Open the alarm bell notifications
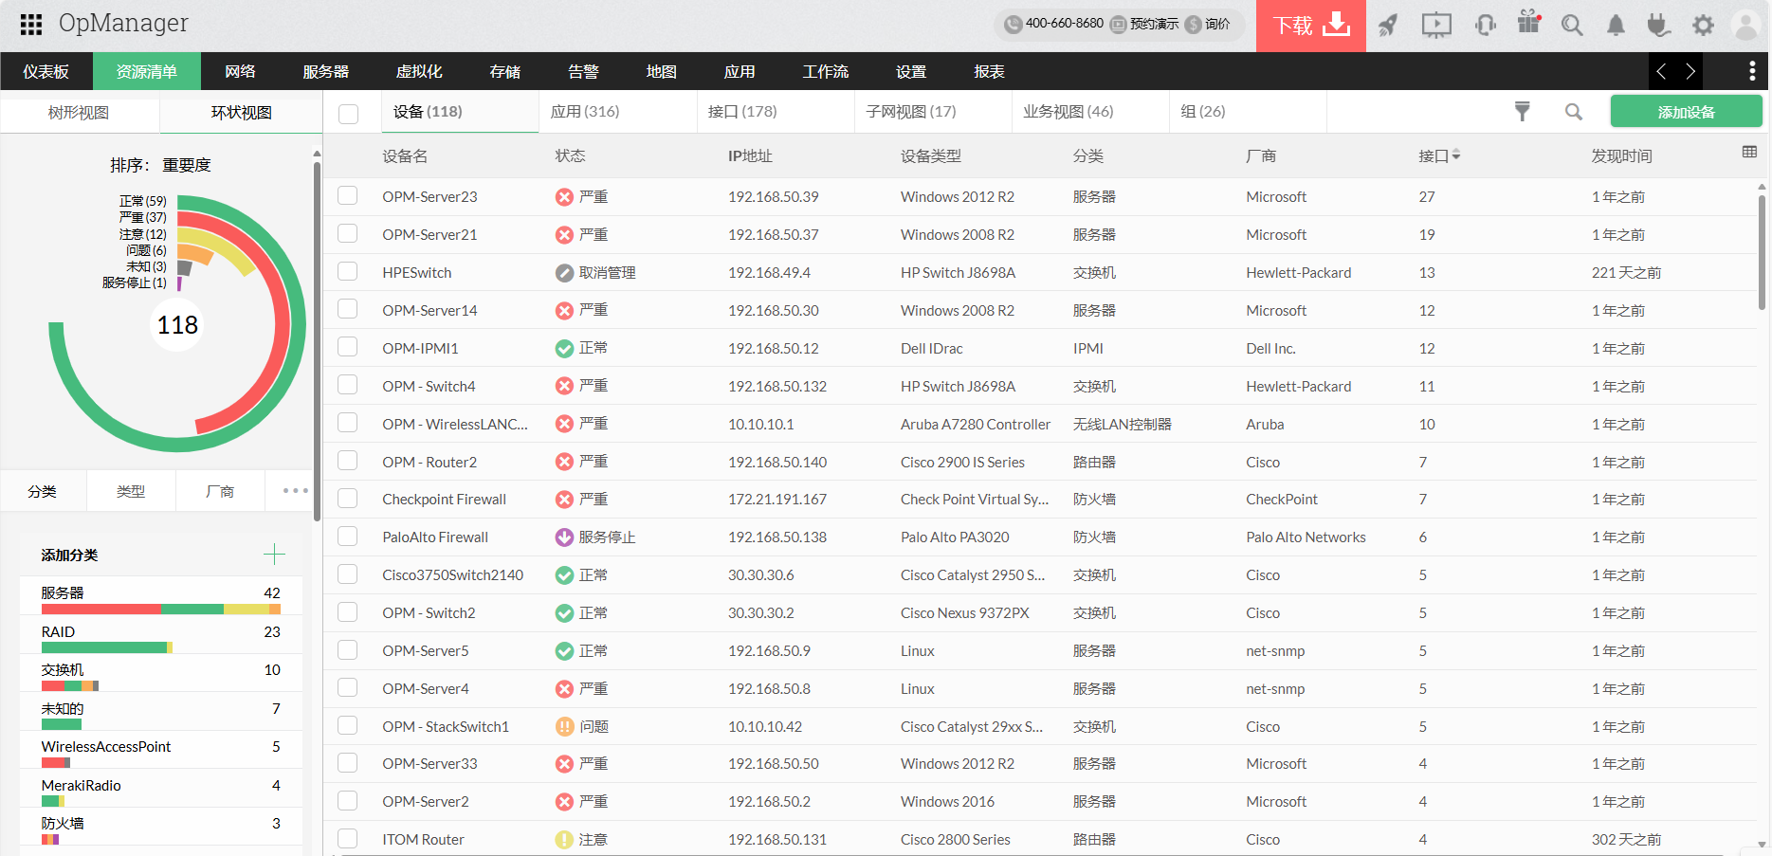The width and height of the screenshot is (1772, 856). [1616, 26]
